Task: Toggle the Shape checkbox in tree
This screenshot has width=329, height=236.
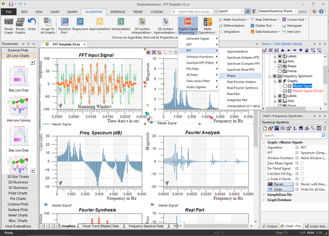Action: click(x=280, y=66)
